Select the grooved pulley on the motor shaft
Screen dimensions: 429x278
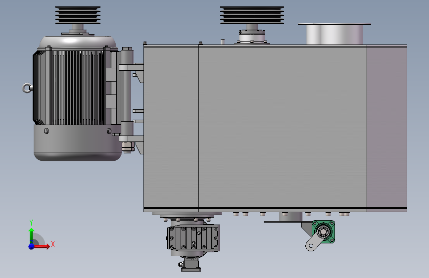(78, 15)
